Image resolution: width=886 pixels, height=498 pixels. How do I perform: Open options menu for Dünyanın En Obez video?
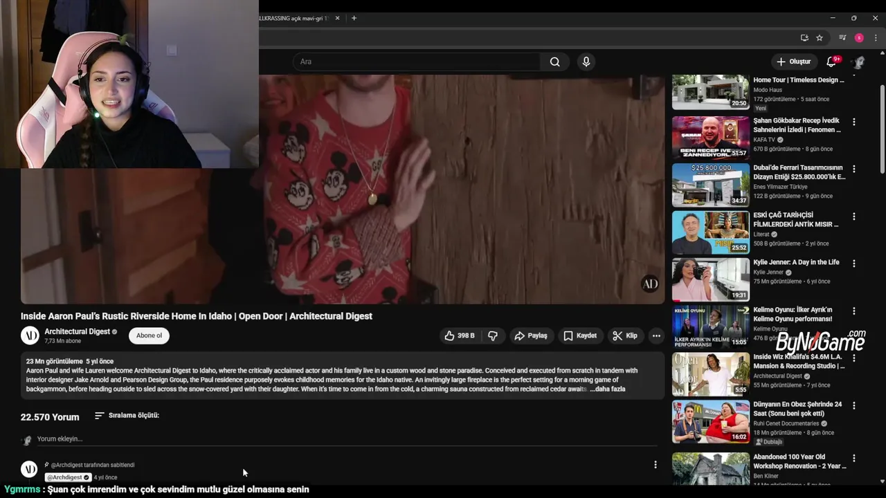tap(853, 406)
